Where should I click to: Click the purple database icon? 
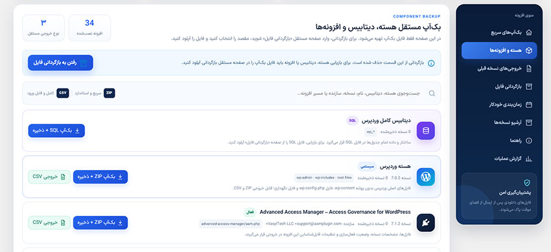point(425,131)
